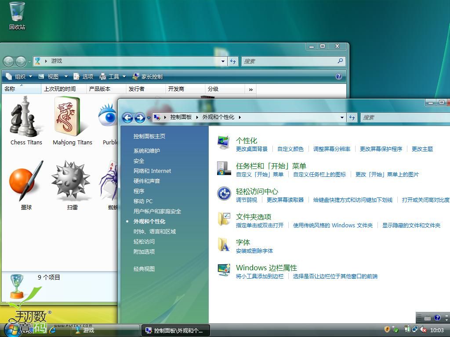
Task: Open the Recycle Bin (回收站) desktop icon
Action: click(17, 15)
